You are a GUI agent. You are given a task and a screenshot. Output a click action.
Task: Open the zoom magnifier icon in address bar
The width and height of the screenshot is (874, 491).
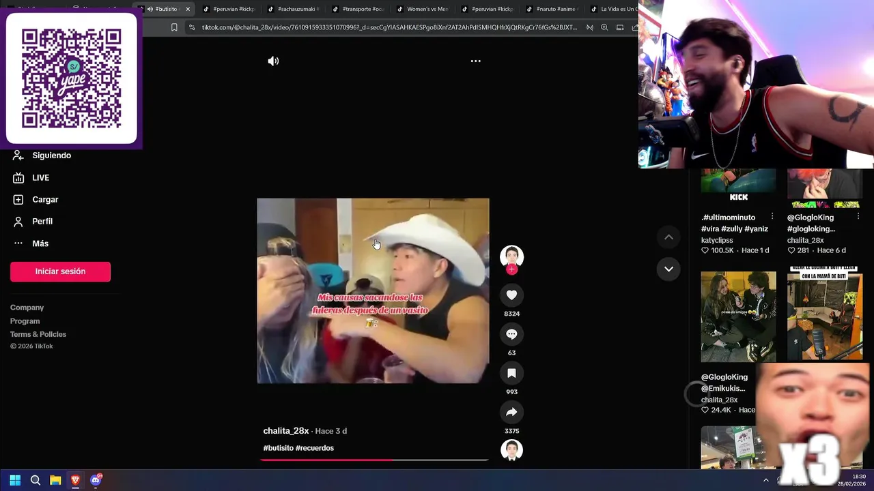tap(604, 27)
